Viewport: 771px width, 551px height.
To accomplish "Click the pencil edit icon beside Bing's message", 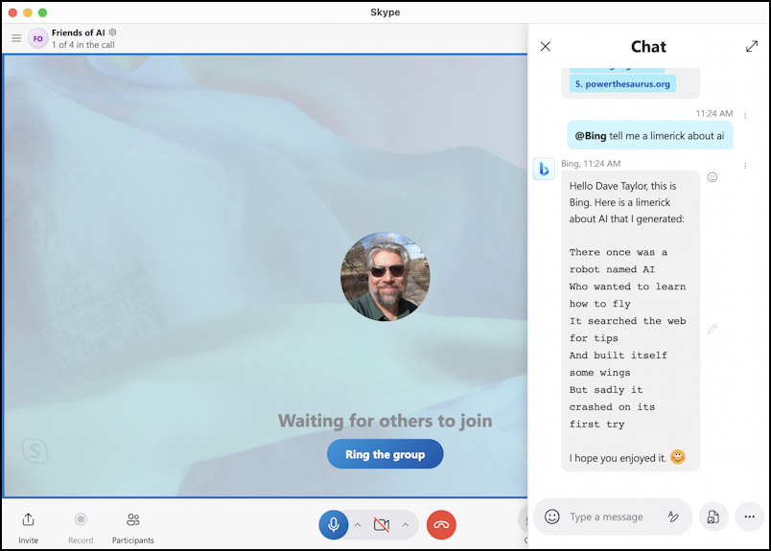I will click(712, 329).
